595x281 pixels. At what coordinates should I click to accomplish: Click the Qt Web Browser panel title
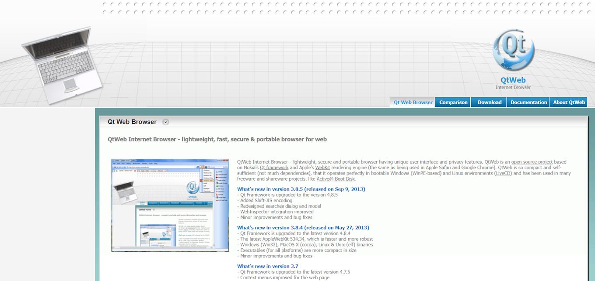point(132,122)
